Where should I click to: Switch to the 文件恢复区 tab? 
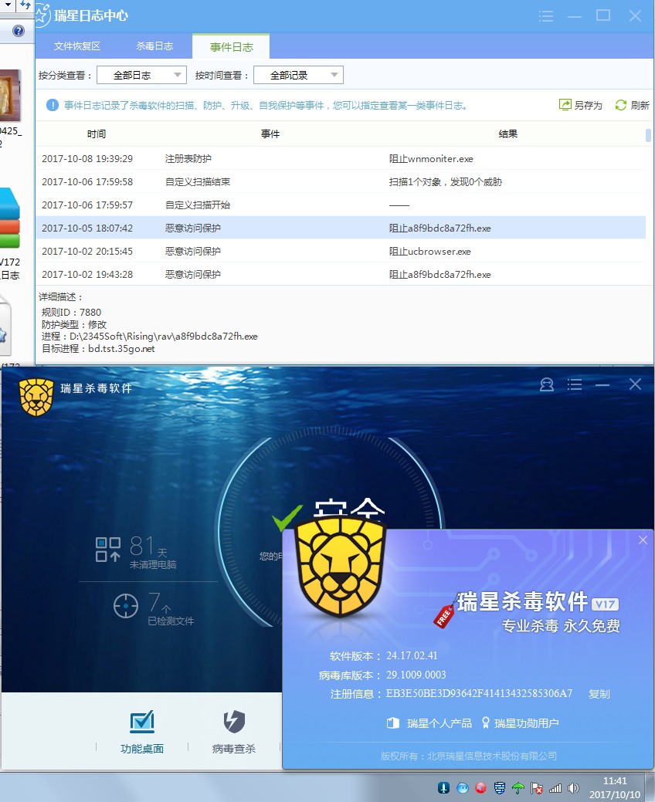77,46
